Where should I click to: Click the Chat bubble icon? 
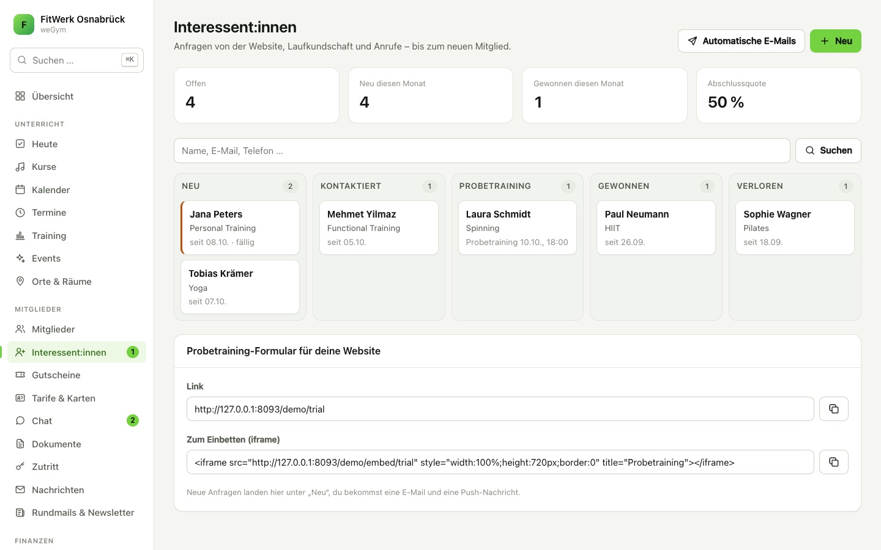click(x=20, y=420)
